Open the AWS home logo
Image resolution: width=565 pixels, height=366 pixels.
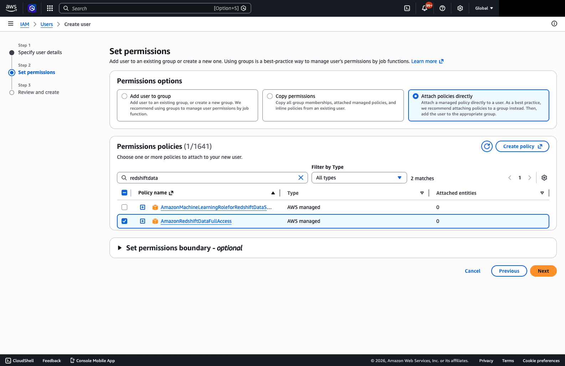click(x=11, y=8)
